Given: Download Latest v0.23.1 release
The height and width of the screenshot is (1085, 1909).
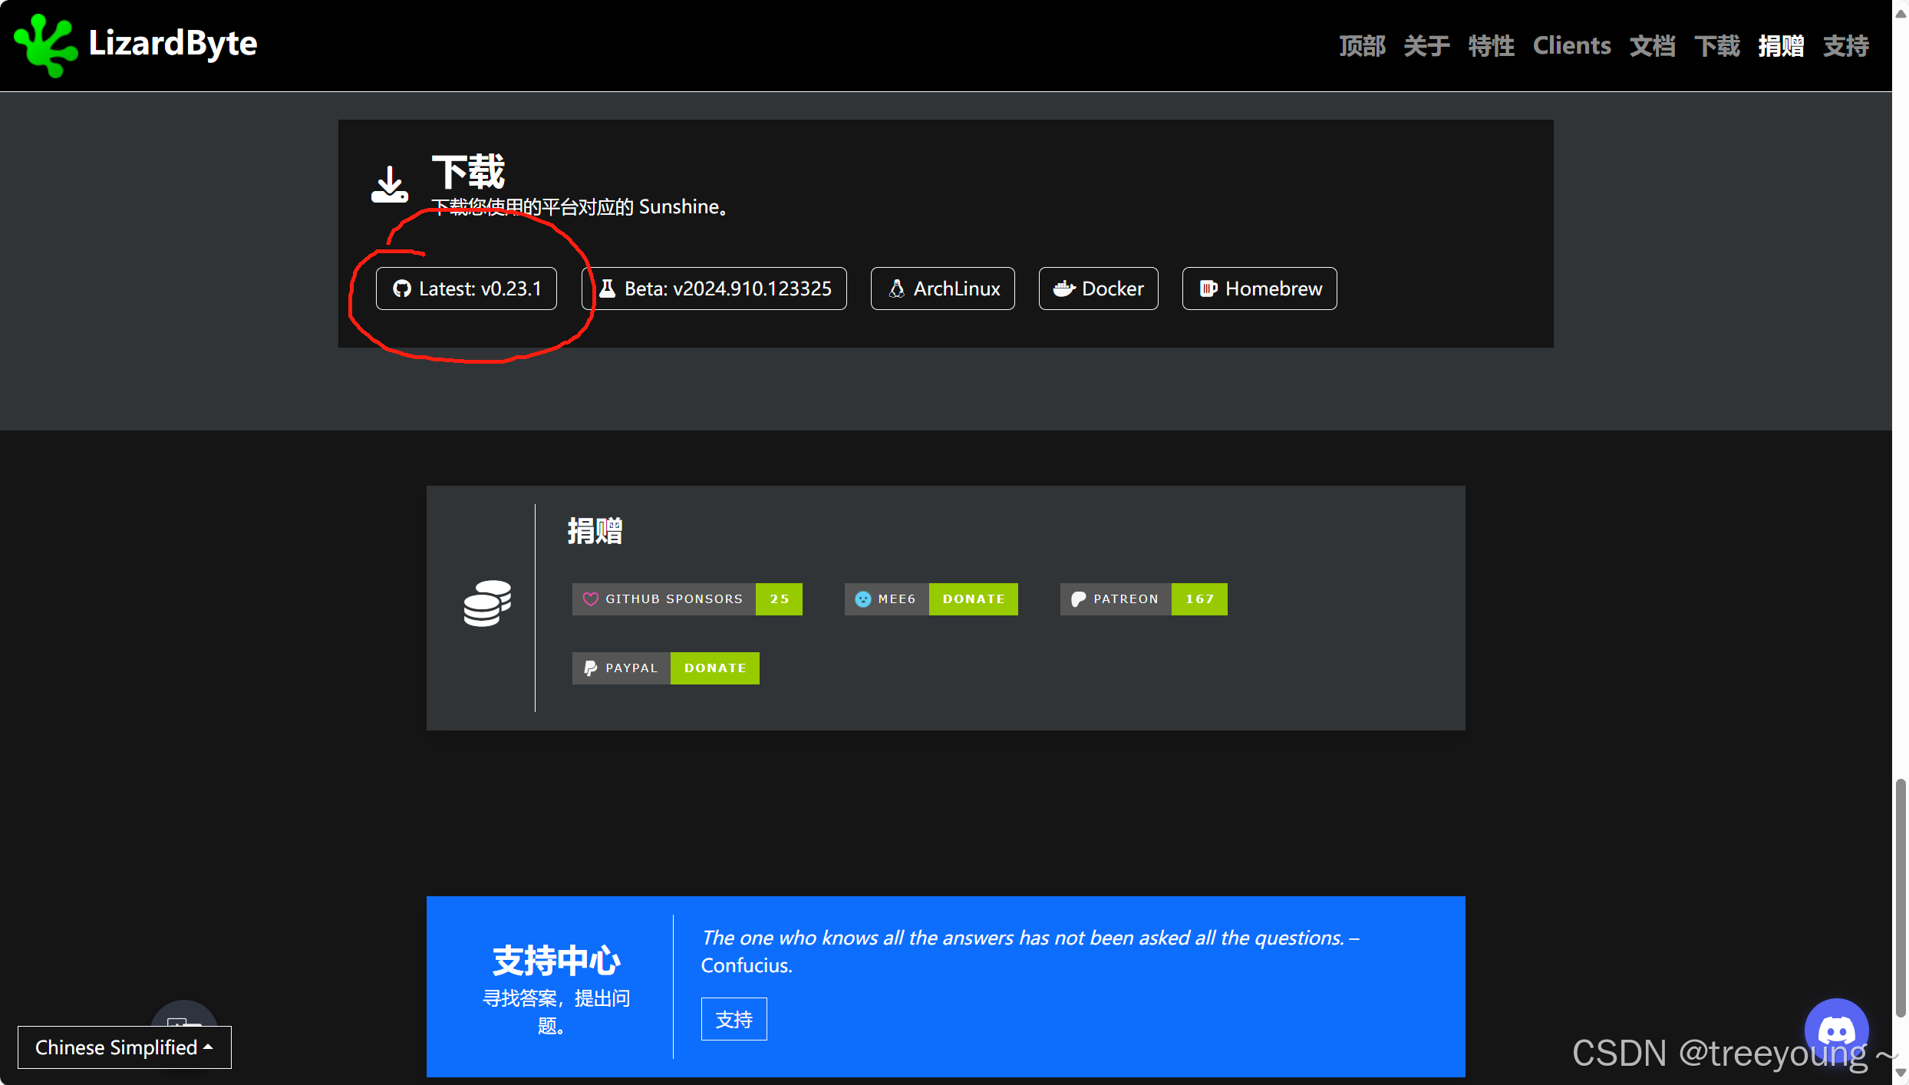Looking at the screenshot, I should (x=467, y=289).
